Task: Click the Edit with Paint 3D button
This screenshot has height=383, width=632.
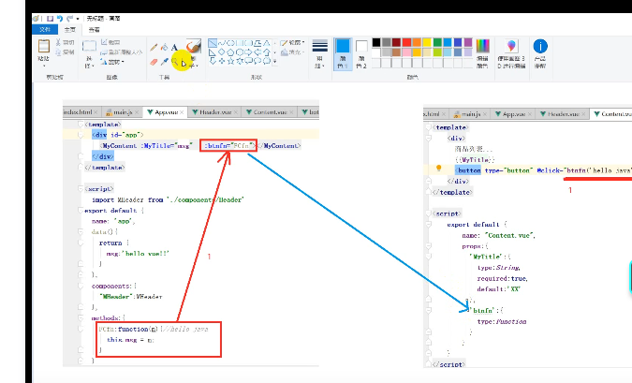Action: (511, 53)
